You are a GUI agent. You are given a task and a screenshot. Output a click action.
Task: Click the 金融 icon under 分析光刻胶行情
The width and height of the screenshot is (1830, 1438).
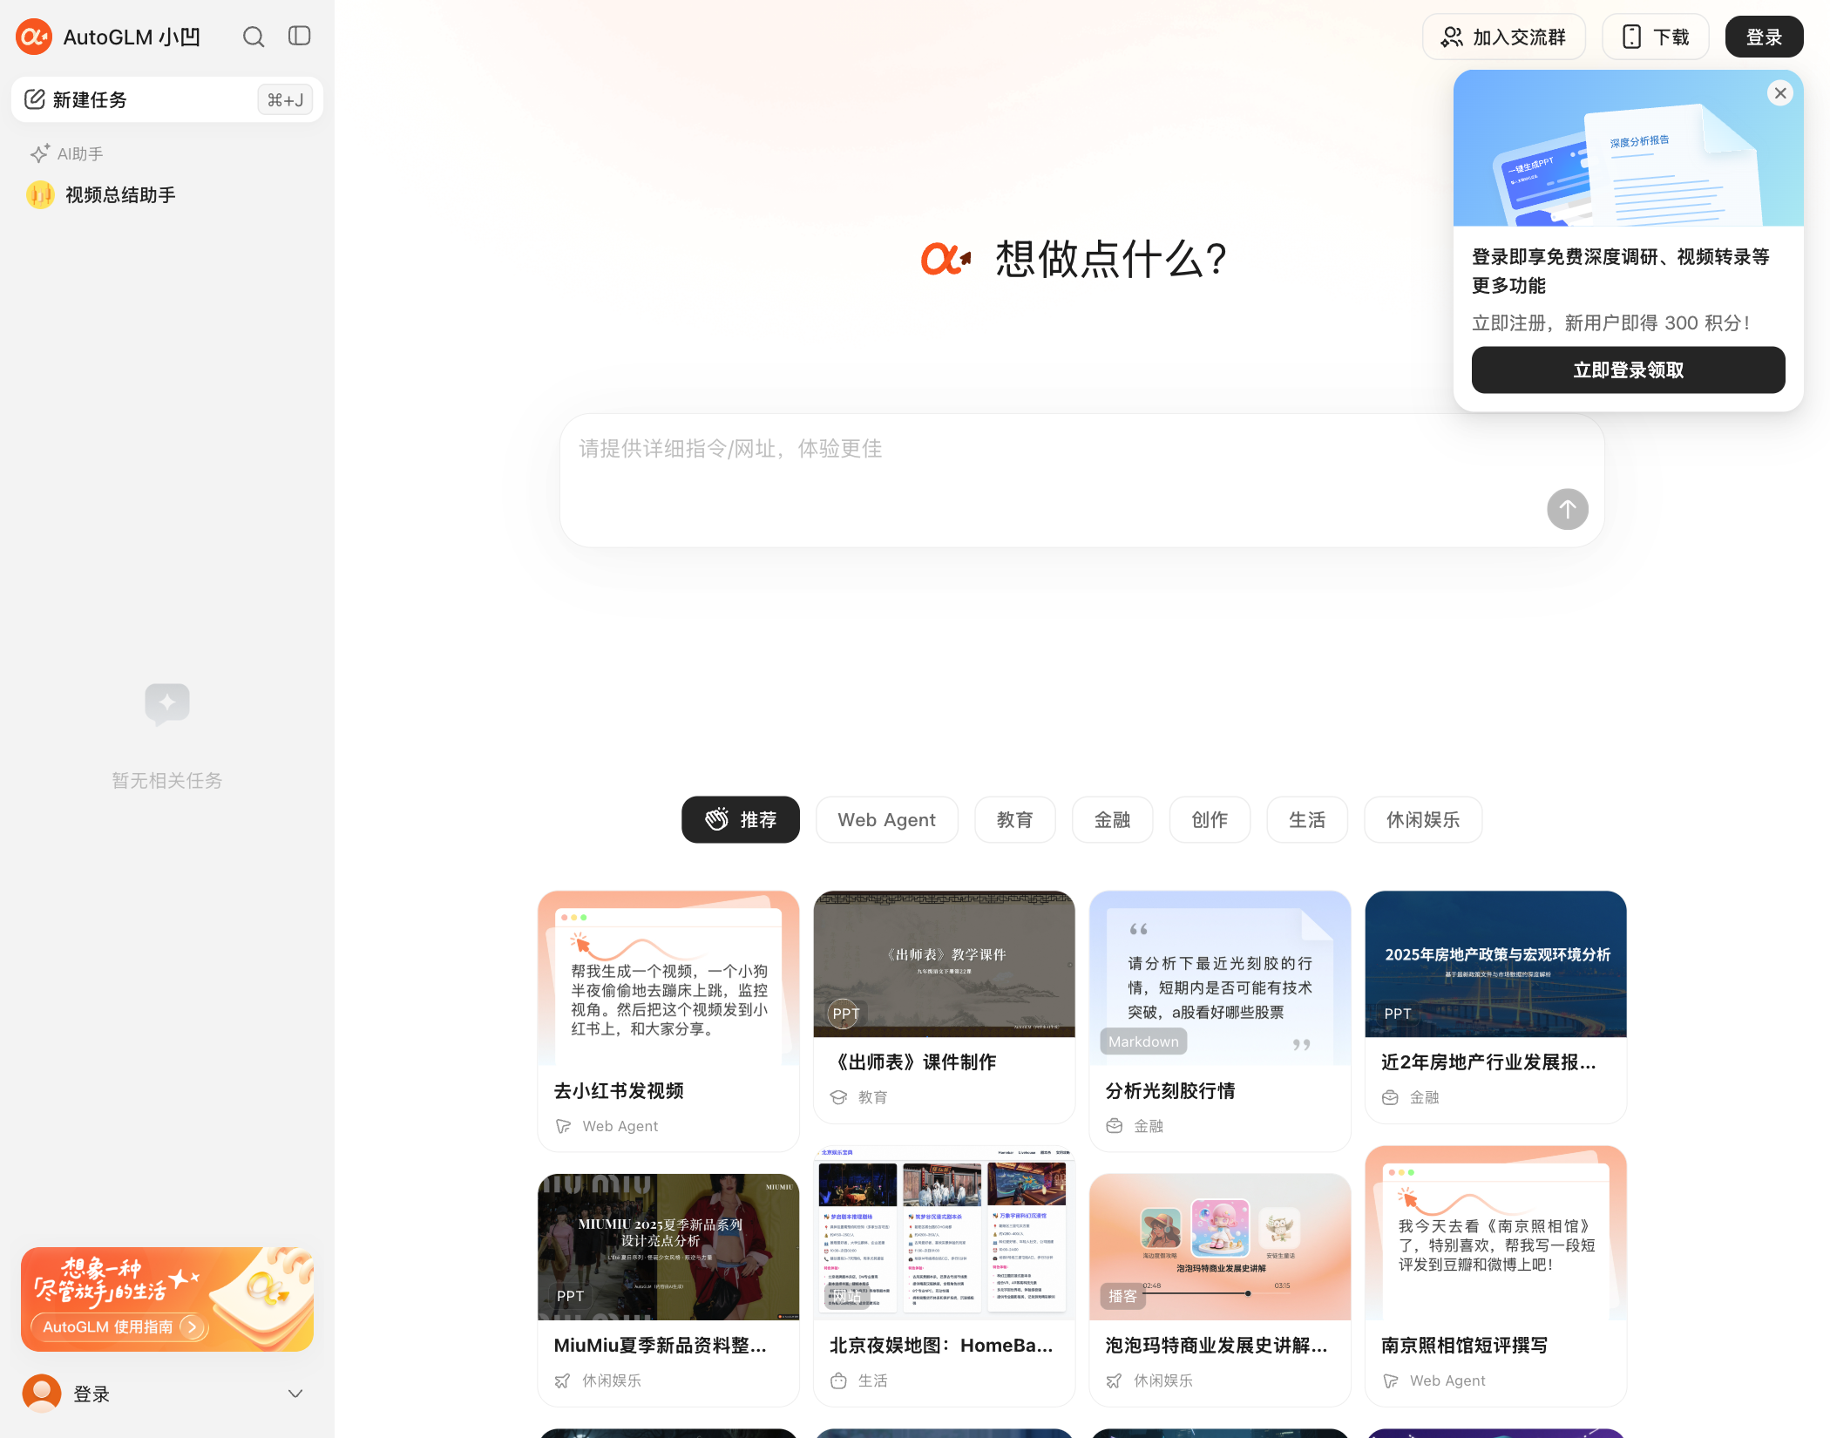[1114, 1126]
